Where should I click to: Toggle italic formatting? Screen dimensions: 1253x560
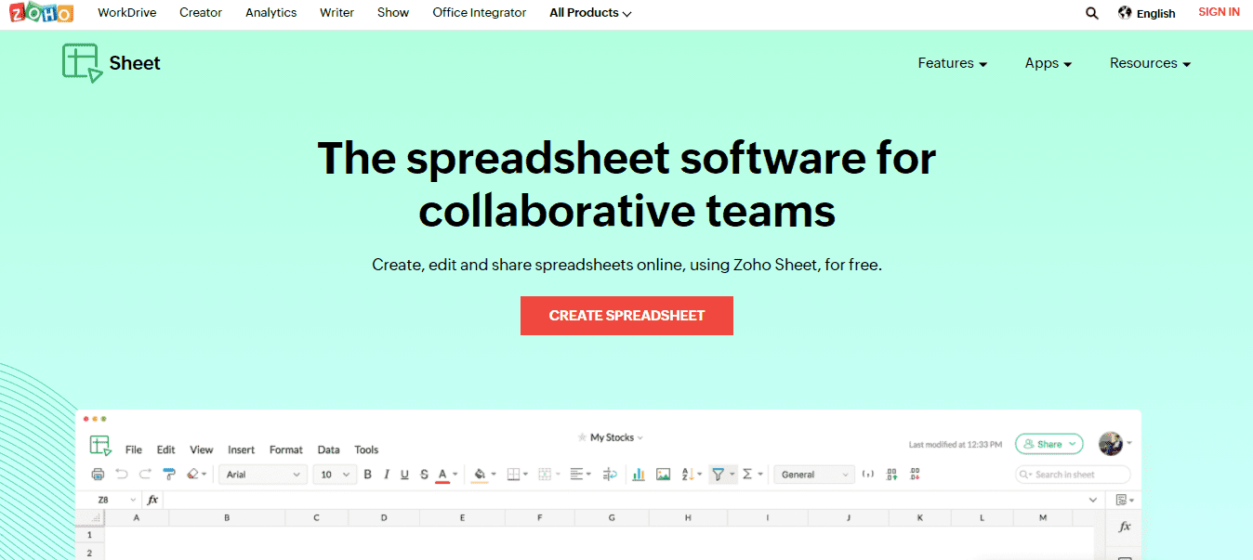pyautogui.click(x=387, y=475)
